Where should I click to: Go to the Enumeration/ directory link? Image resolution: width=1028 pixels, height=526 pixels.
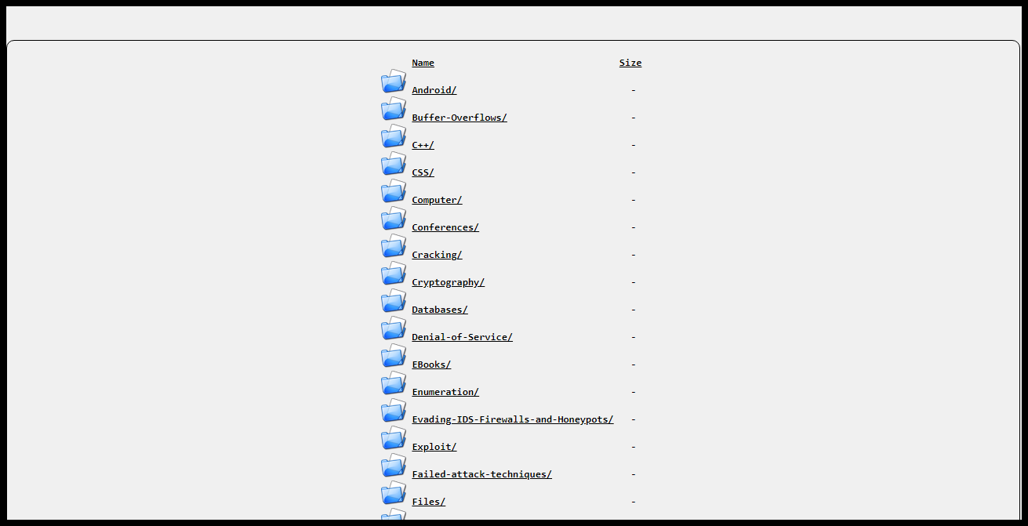[445, 392]
